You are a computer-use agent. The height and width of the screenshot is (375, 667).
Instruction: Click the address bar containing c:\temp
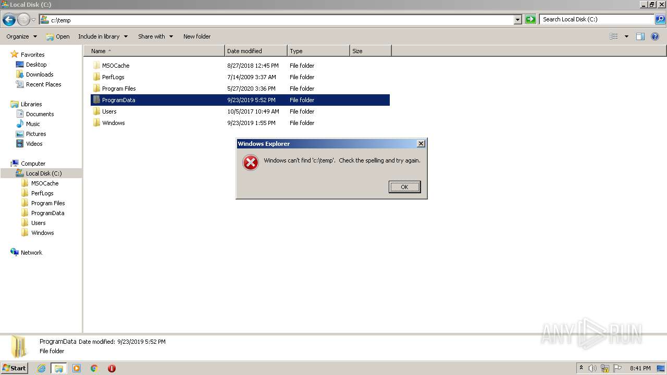(x=276, y=20)
